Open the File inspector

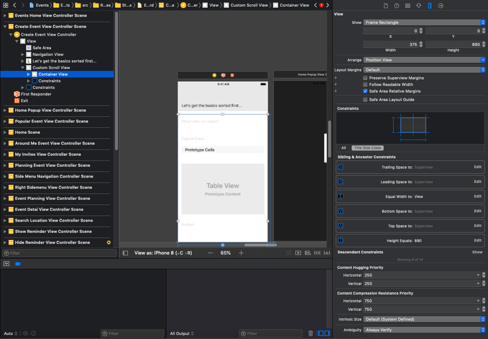coord(386,6)
